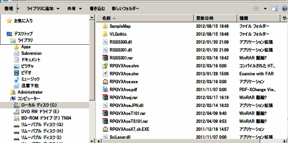Click the date 2013/01/28 15:06
The image size is (288, 143).
click(x=212, y=73)
